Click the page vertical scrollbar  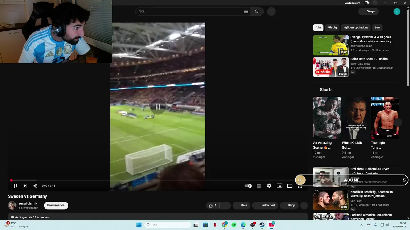408,48
